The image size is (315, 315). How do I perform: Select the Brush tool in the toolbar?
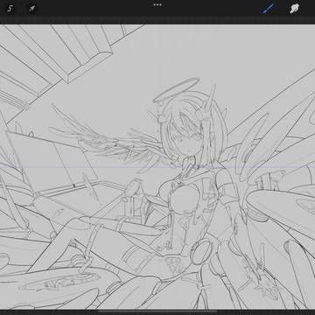tap(268, 9)
